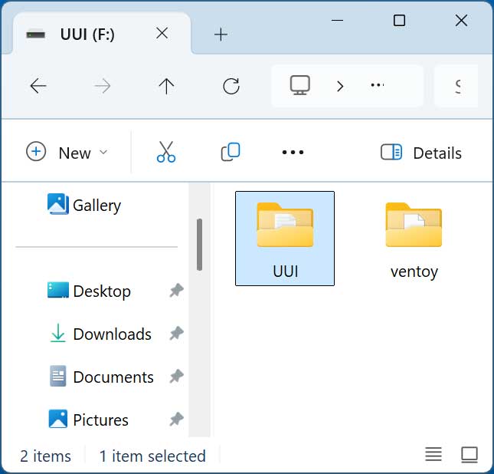Click the pin icon beside Desktop
This screenshot has height=474, width=494.
pyautogui.click(x=176, y=291)
